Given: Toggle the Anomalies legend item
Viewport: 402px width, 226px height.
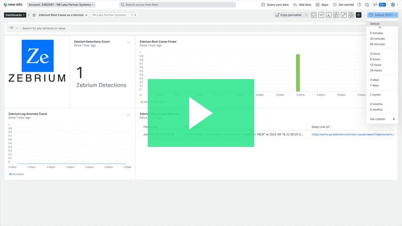Looking at the screenshot, I should [17, 174].
